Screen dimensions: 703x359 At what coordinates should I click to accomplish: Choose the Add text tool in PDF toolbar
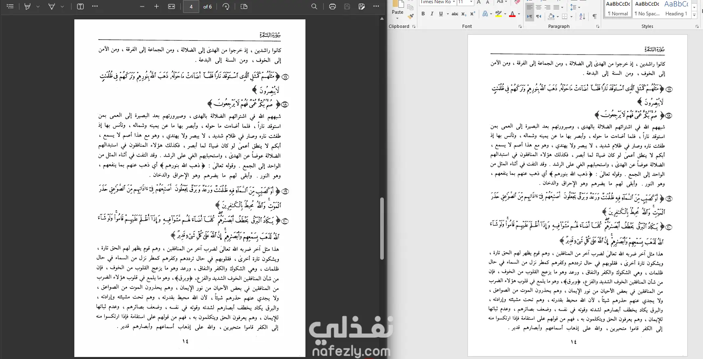coord(80,6)
